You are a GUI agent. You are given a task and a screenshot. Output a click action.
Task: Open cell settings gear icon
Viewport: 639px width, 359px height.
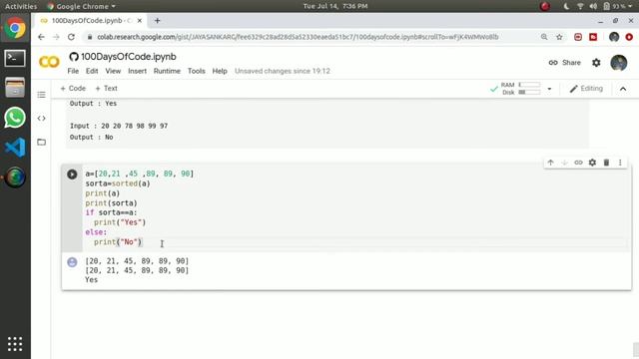(x=592, y=163)
